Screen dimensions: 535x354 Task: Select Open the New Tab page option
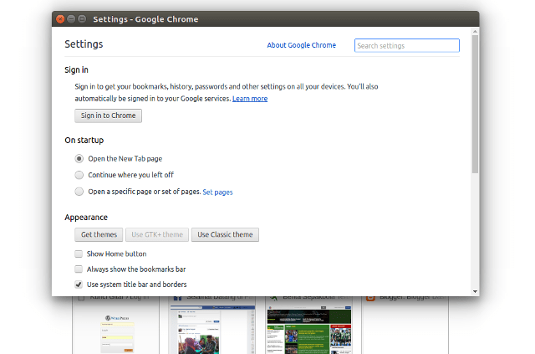click(79, 158)
